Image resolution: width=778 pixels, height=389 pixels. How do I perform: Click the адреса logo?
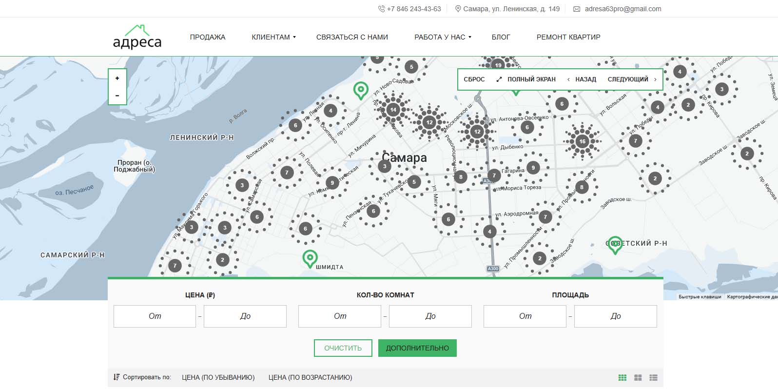[x=137, y=37]
